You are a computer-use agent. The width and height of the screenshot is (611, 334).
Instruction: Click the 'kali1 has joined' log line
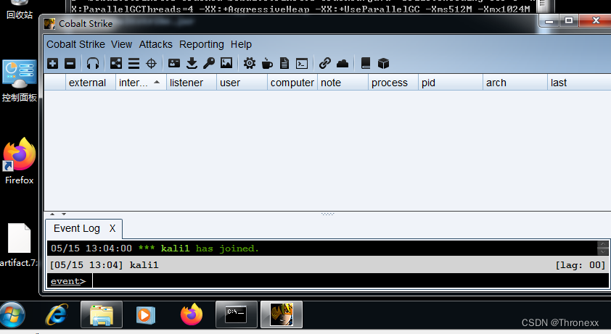coord(155,249)
